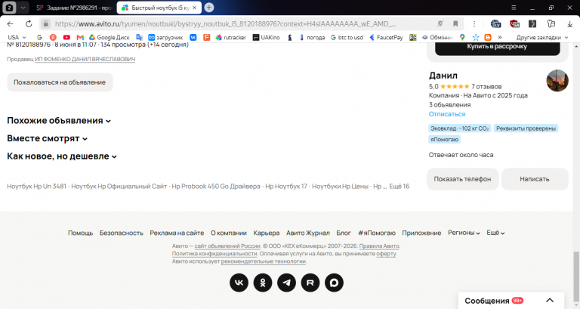Open Регионы dropdown in footer
Screen dimensions: 580x309
pos(464,233)
